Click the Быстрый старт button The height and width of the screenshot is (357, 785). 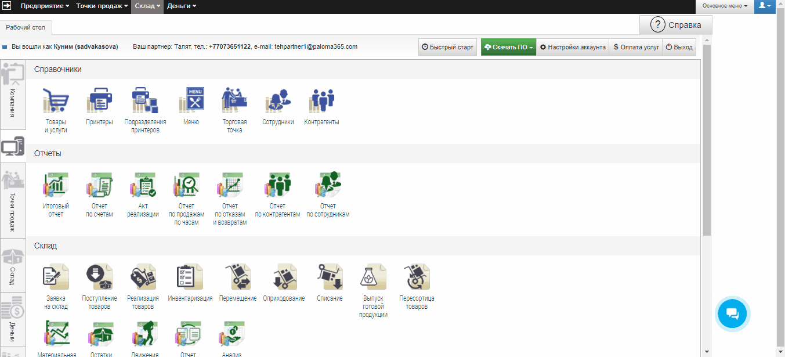point(447,47)
